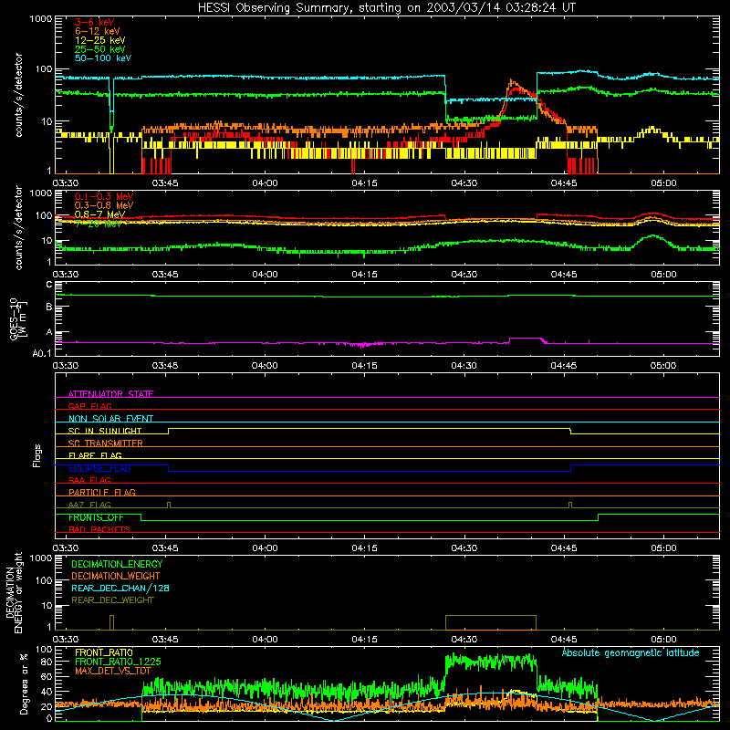Pick the SAA_FLAG label

[89, 480]
